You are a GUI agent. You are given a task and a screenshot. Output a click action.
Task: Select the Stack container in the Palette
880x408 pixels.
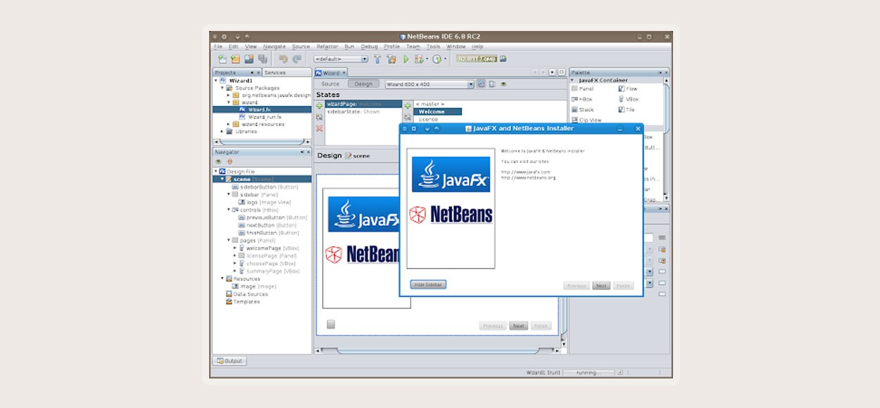[x=583, y=110]
